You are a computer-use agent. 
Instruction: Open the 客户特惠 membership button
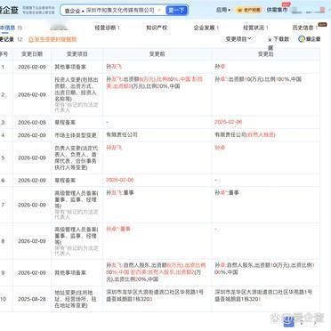(249, 10)
